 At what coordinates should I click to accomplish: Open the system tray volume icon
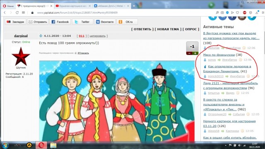[x=240, y=145]
